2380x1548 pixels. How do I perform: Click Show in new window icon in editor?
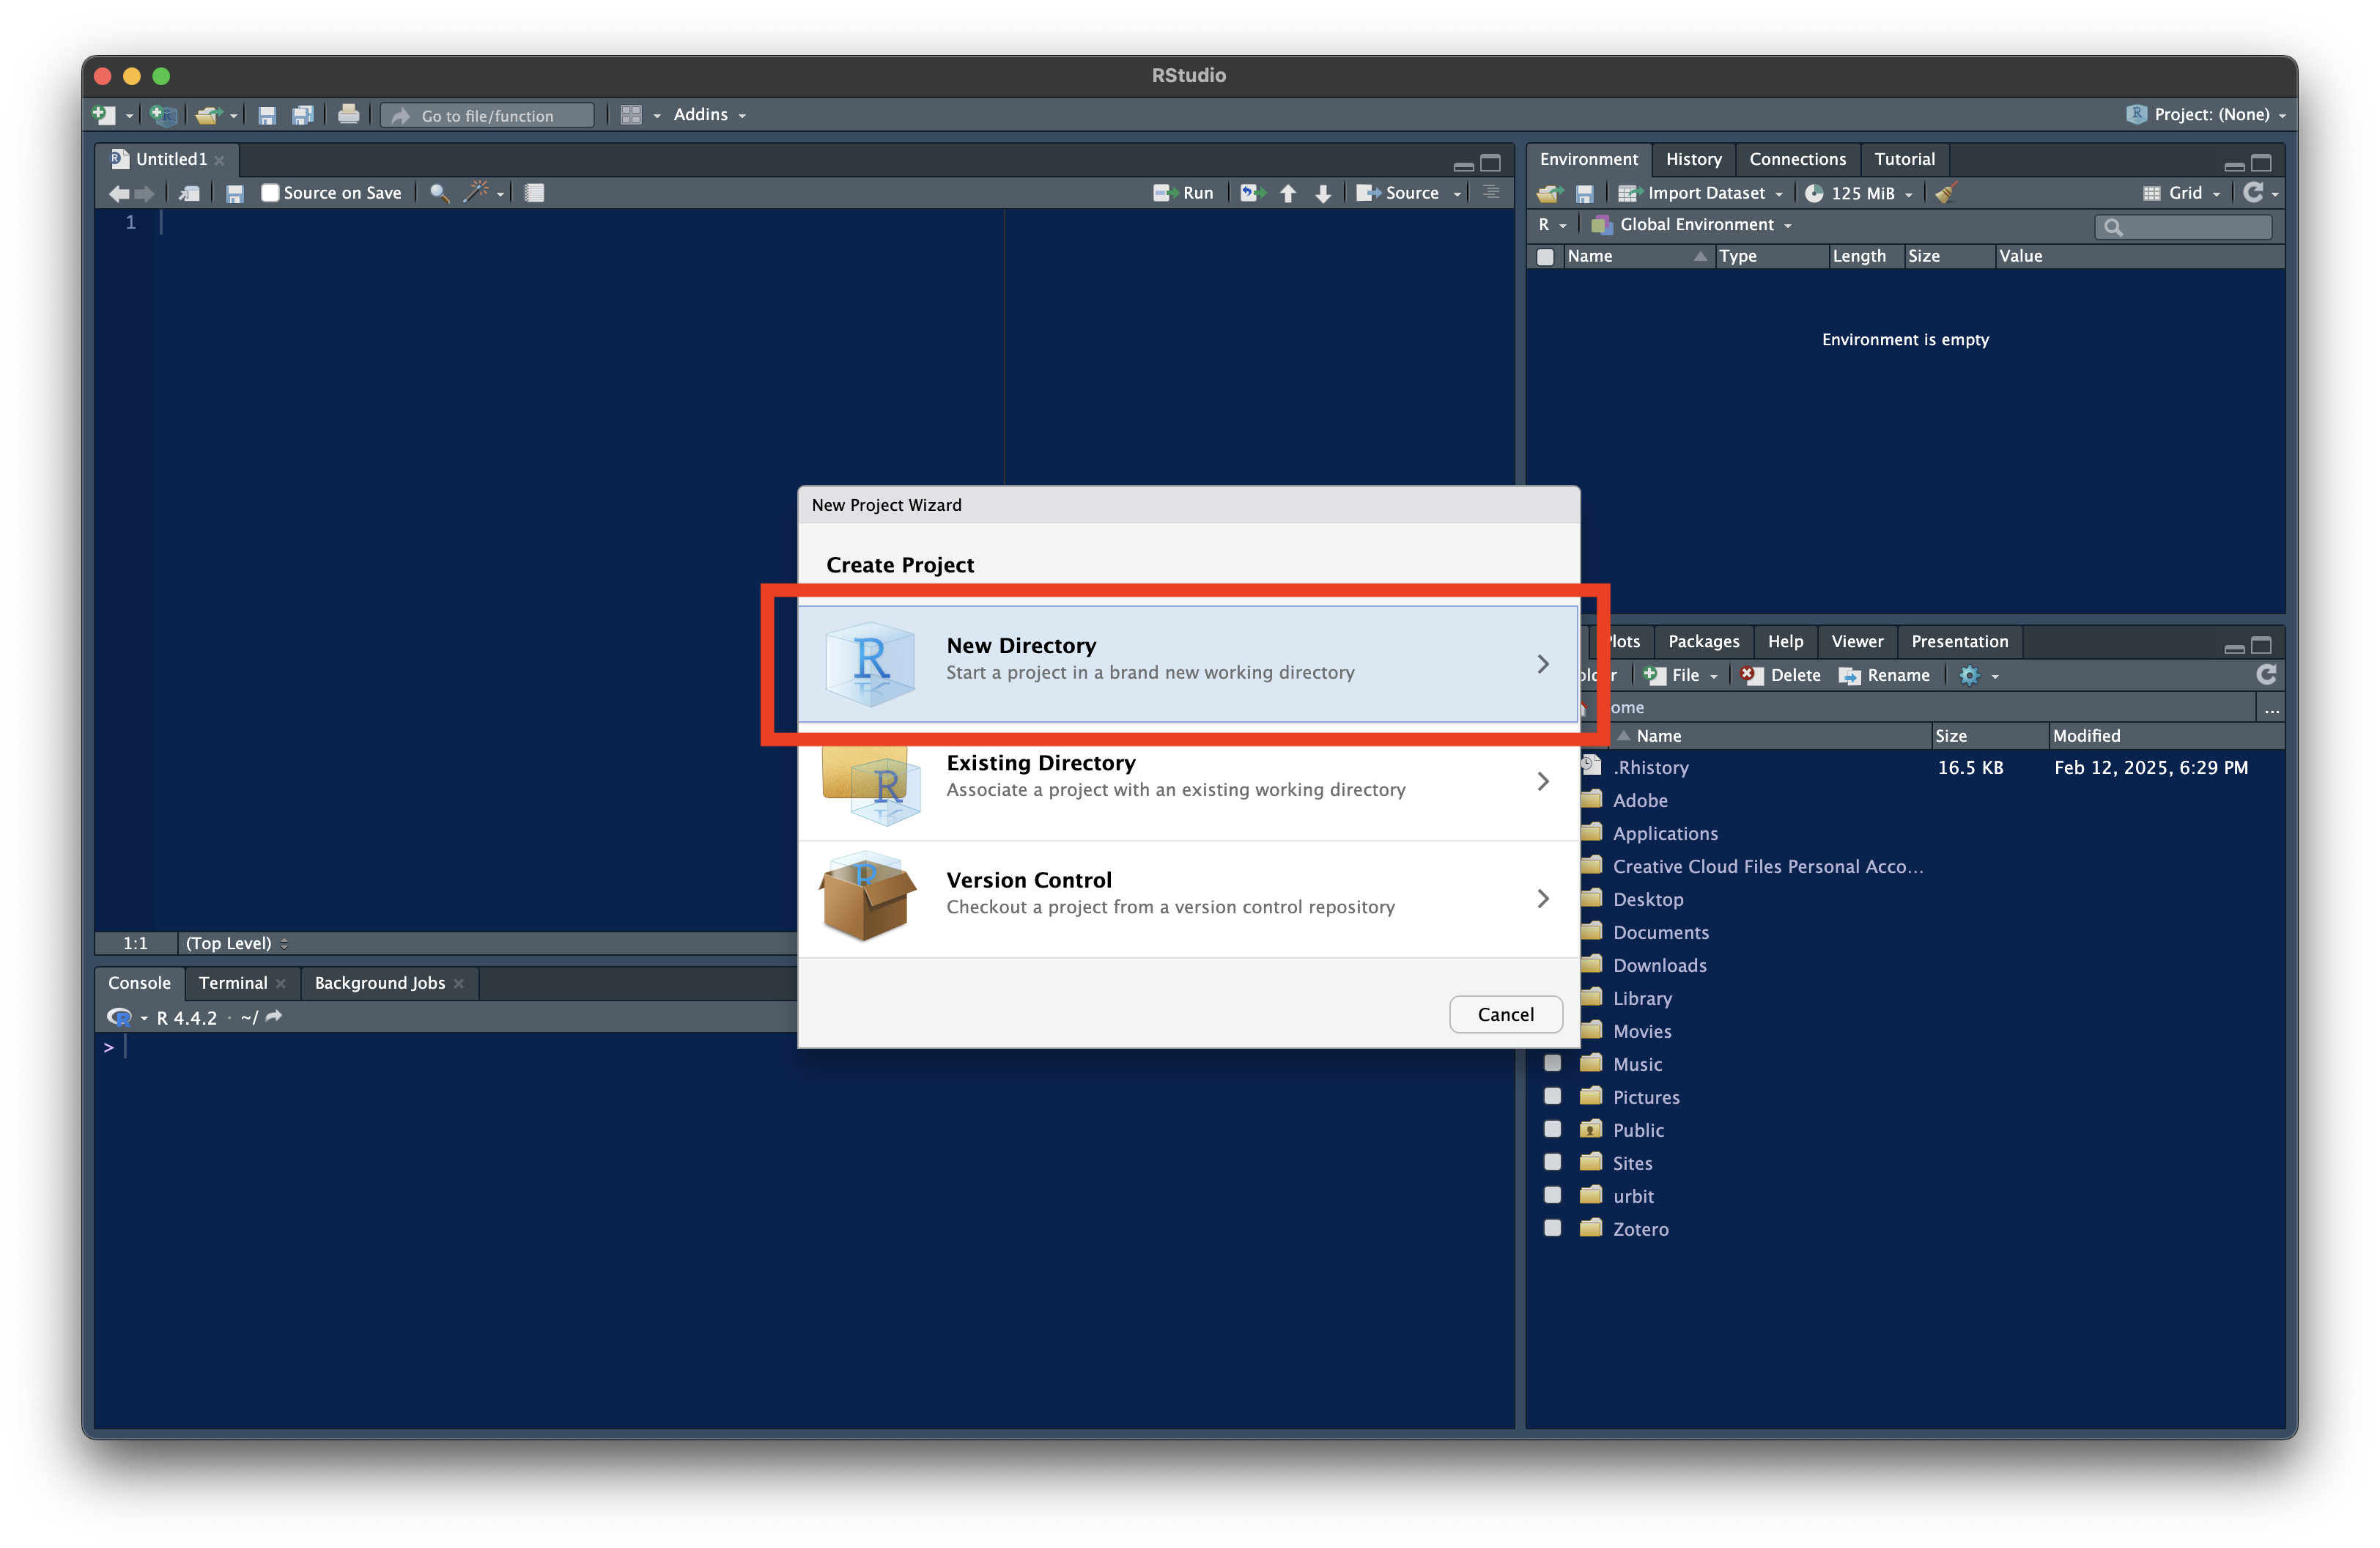[x=190, y=193]
